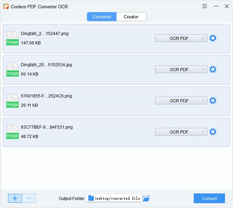Open output format dropdown for 57A01855 file
This screenshot has width=233, height=208.
point(181,101)
